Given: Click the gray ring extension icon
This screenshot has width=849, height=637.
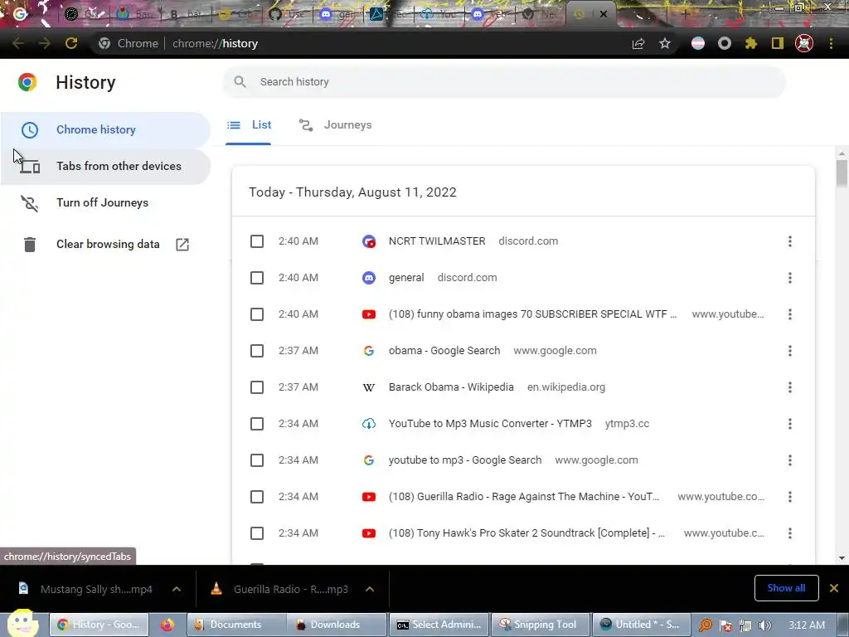Looking at the screenshot, I should coord(725,43).
